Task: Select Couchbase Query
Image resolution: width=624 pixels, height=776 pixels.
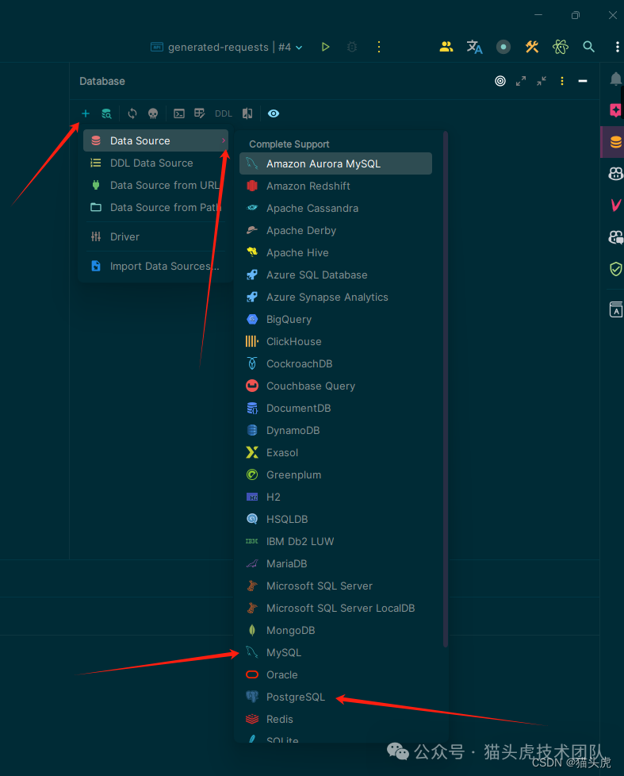Action: [x=335, y=386]
